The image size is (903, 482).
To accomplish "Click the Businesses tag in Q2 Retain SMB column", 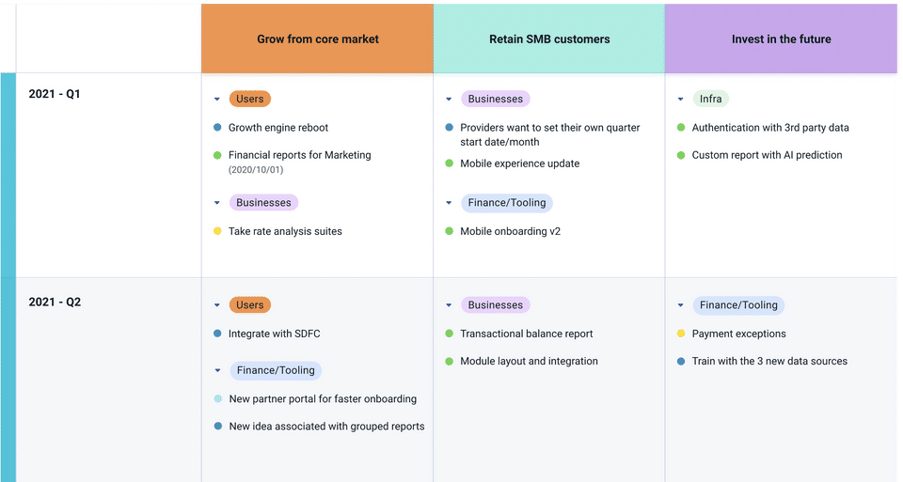I will [x=495, y=305].
